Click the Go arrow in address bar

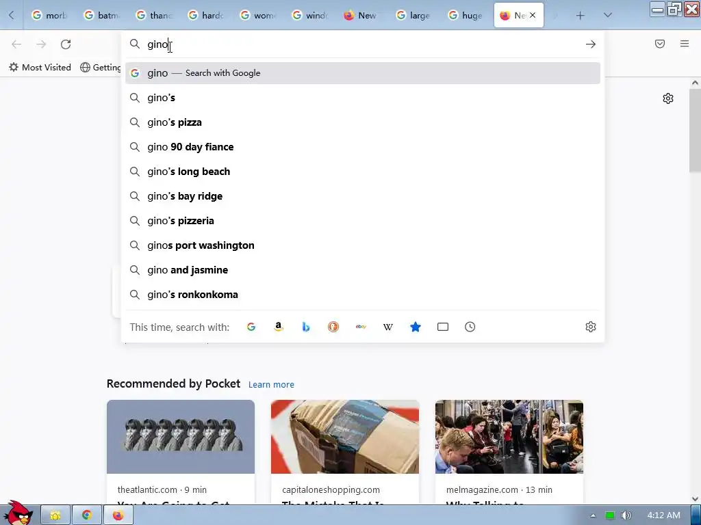[x=591, y=44]
